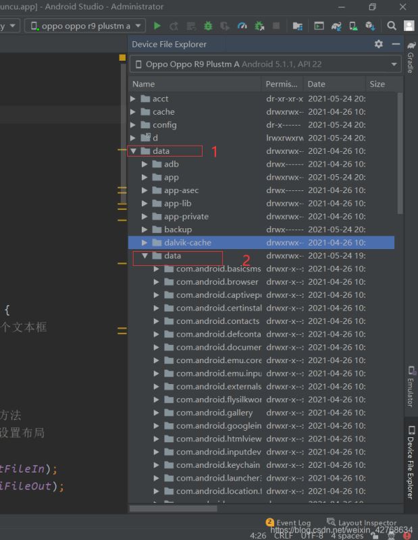Open the Profiler gauge icon
Screen dimensions: 418x540
[242, 26]
